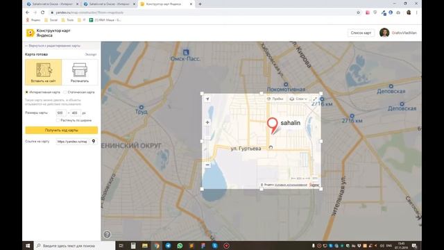
Task: Click the map width field showing 500
Action: (61, 112)
